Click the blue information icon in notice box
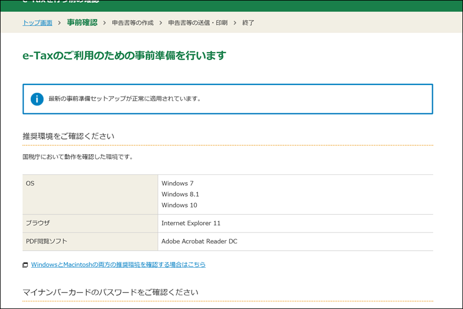 pos(37,99)
